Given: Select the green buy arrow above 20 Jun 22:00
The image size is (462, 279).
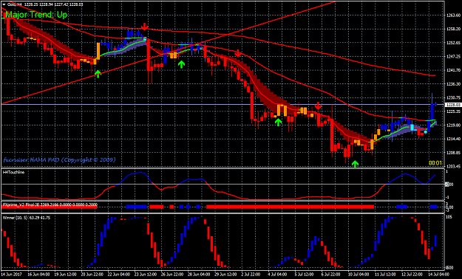Looking at the screenshot, I should [98, 74].
